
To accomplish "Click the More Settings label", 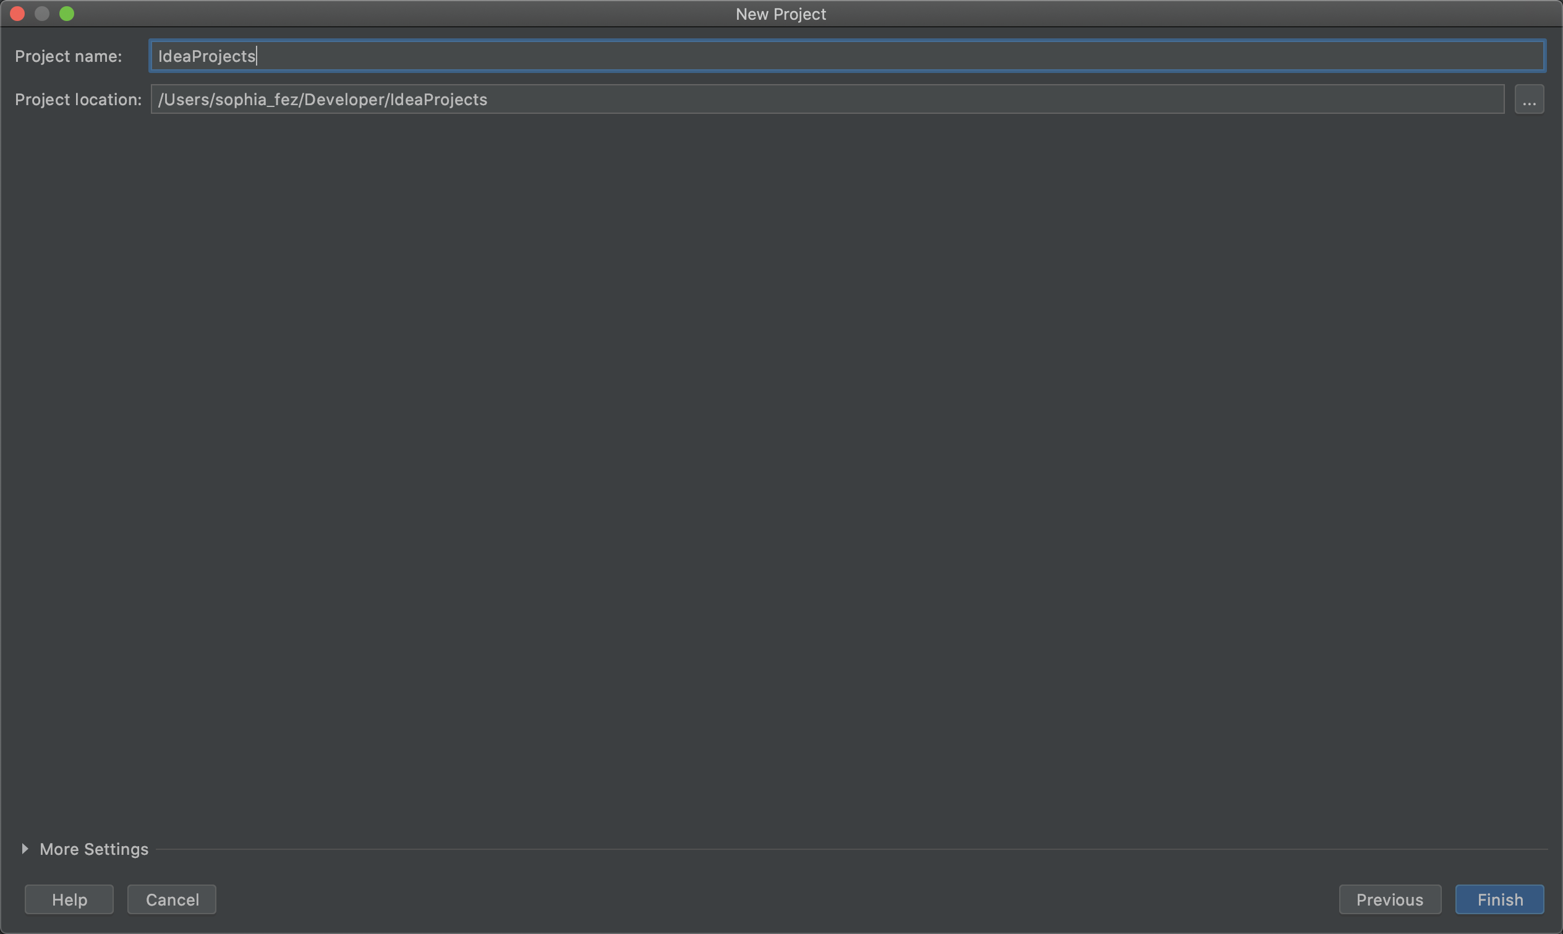I will point(94,849).
